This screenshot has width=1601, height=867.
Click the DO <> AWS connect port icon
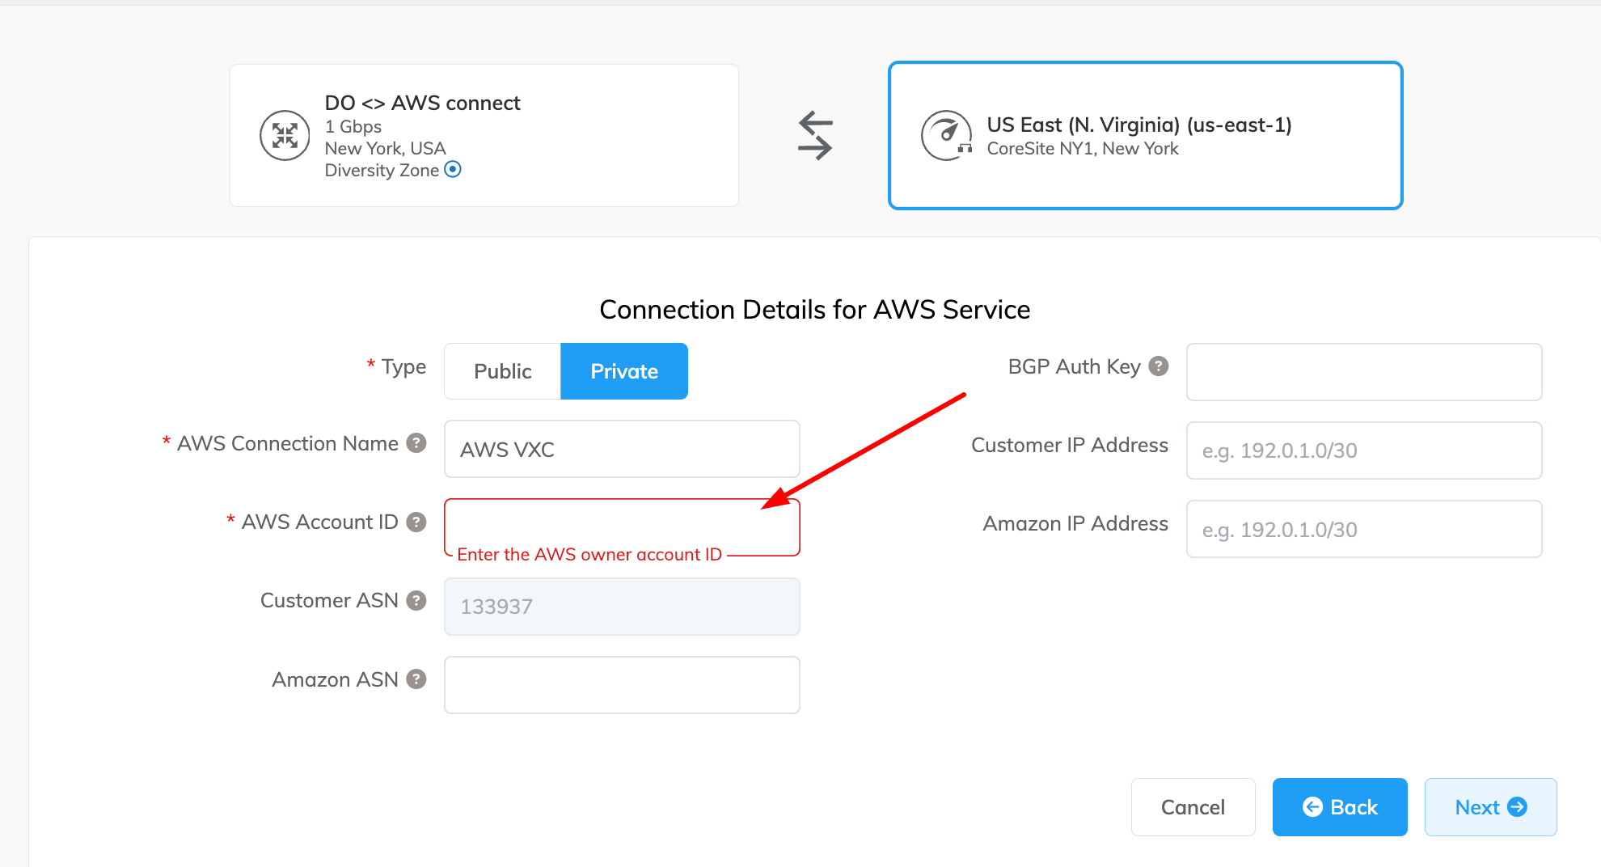(x=285, y=135)
